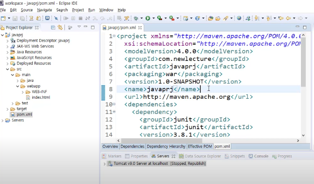Toggle fold marker on line 10 dependencies
Screen dimensions: 314x184
pos(114,104)
